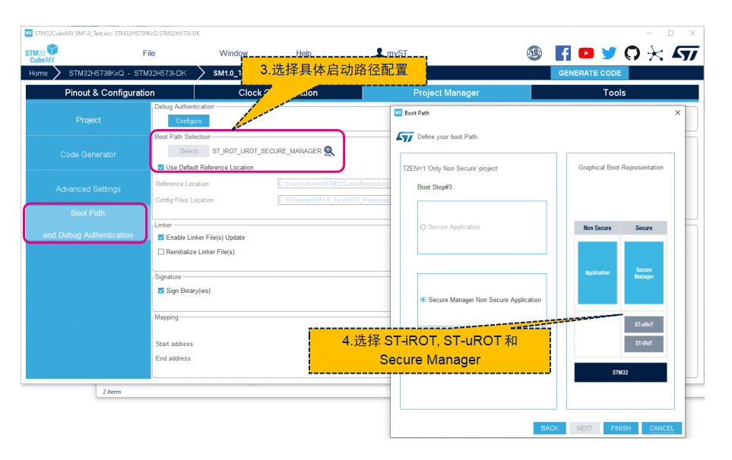
Task: Click the Non Secure column header
Action: 597,228
